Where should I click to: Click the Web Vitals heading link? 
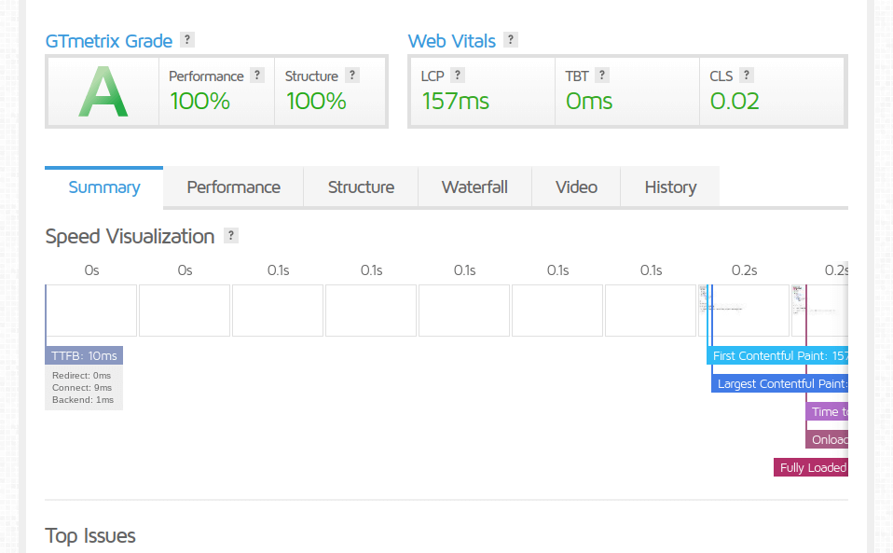(451, 41)
